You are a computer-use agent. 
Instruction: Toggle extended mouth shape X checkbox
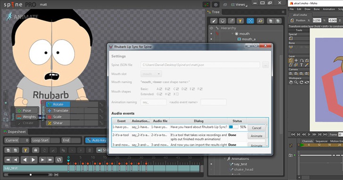(x=178, y=94)
